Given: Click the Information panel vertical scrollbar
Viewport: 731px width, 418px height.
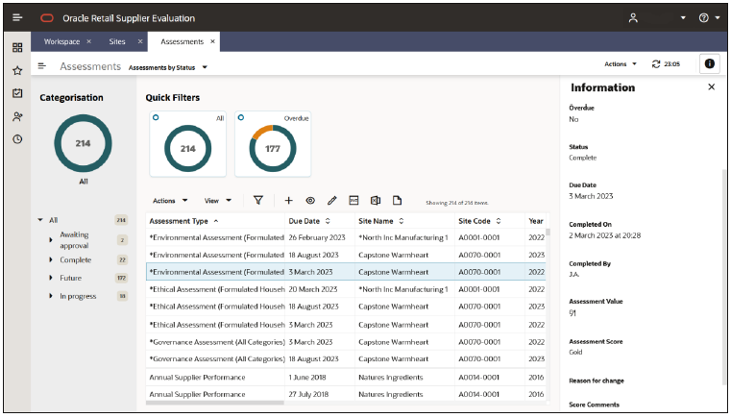Looking at the screenshot, I should (723, 275).
